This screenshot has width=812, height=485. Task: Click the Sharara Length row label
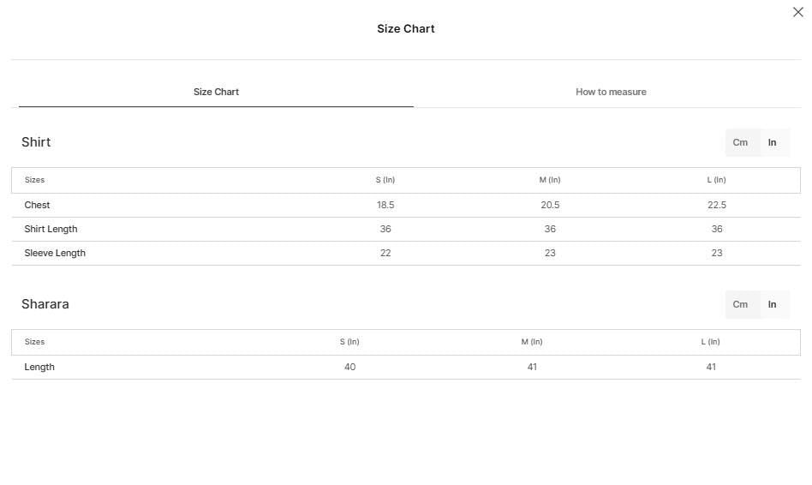pos(39,367)
